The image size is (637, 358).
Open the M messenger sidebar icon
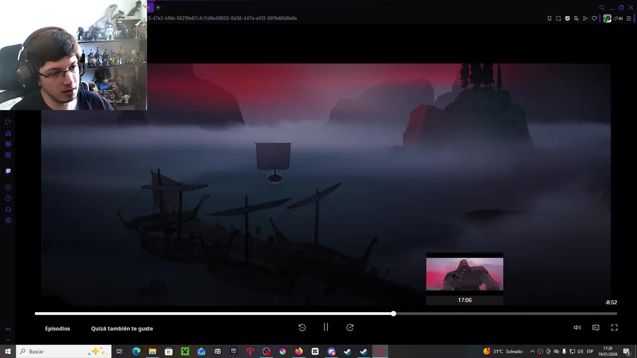pos(8,155)
